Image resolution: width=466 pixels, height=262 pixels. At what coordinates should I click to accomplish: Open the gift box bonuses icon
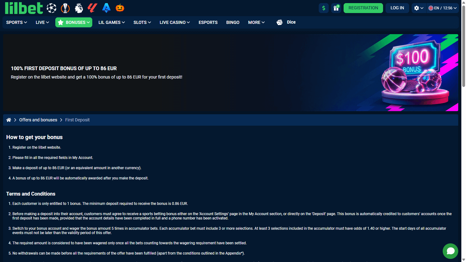(336, 8)
